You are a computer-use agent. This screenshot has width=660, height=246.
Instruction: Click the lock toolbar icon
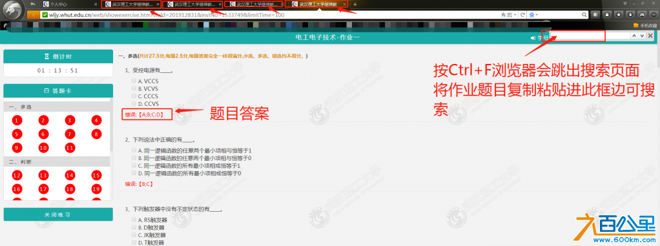607,15
